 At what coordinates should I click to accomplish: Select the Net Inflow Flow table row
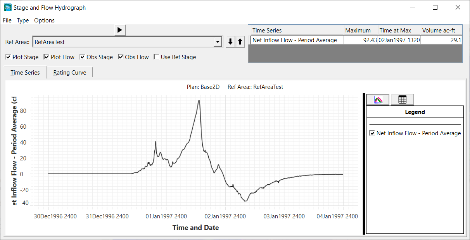(295, 40)
